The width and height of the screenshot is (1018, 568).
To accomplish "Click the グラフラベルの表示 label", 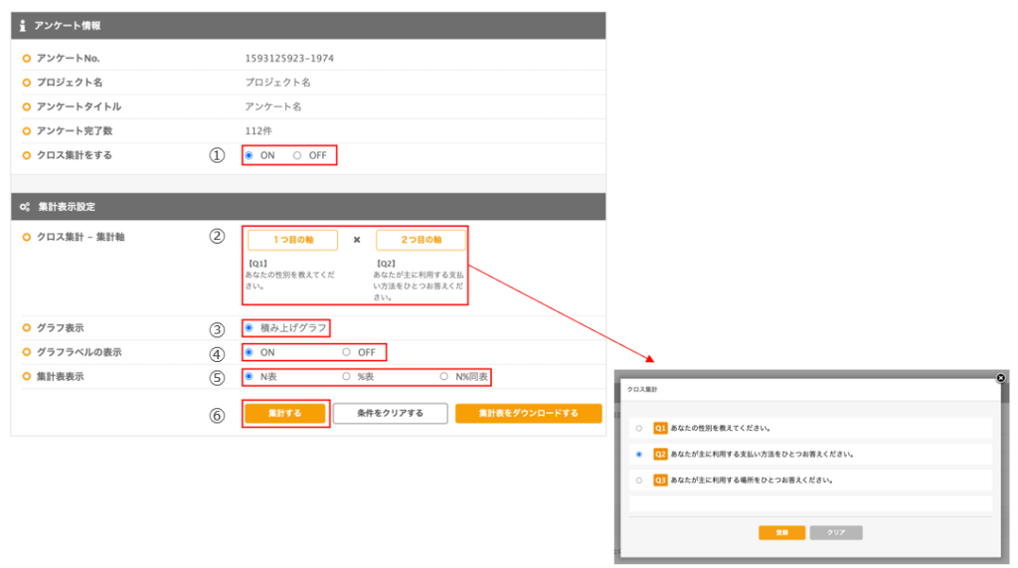I will point(79,352).
